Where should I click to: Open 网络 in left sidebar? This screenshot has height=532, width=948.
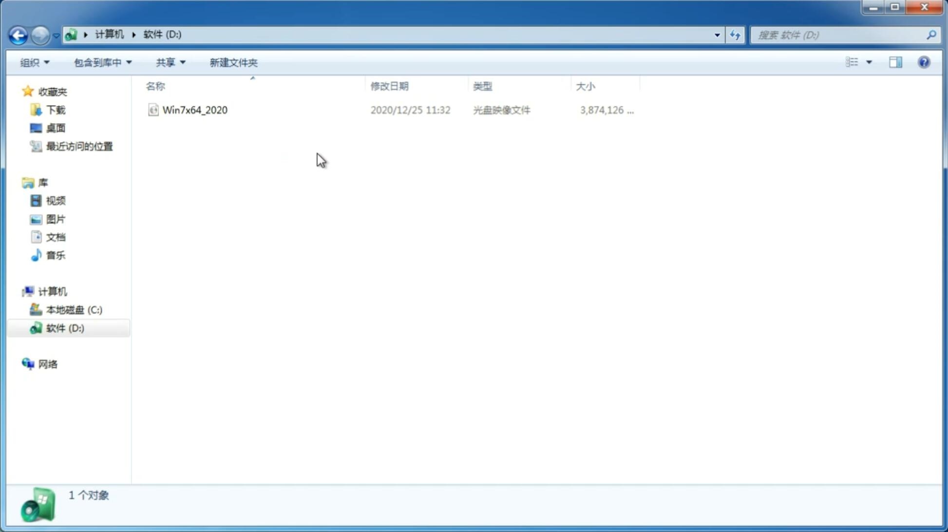pyautogui.click(x=48, y=364)
